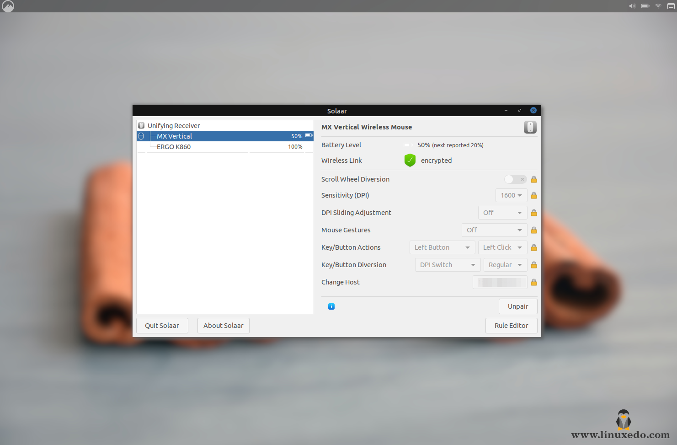The height and width of the screenshot is (445, 677).
Task: Click the 'DPI Sliding Adjustment' label
Action: click(356, 213)
